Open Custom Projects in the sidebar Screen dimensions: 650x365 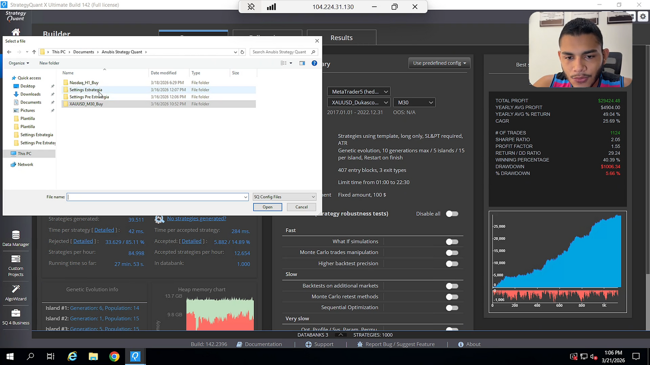click(16, 266)
